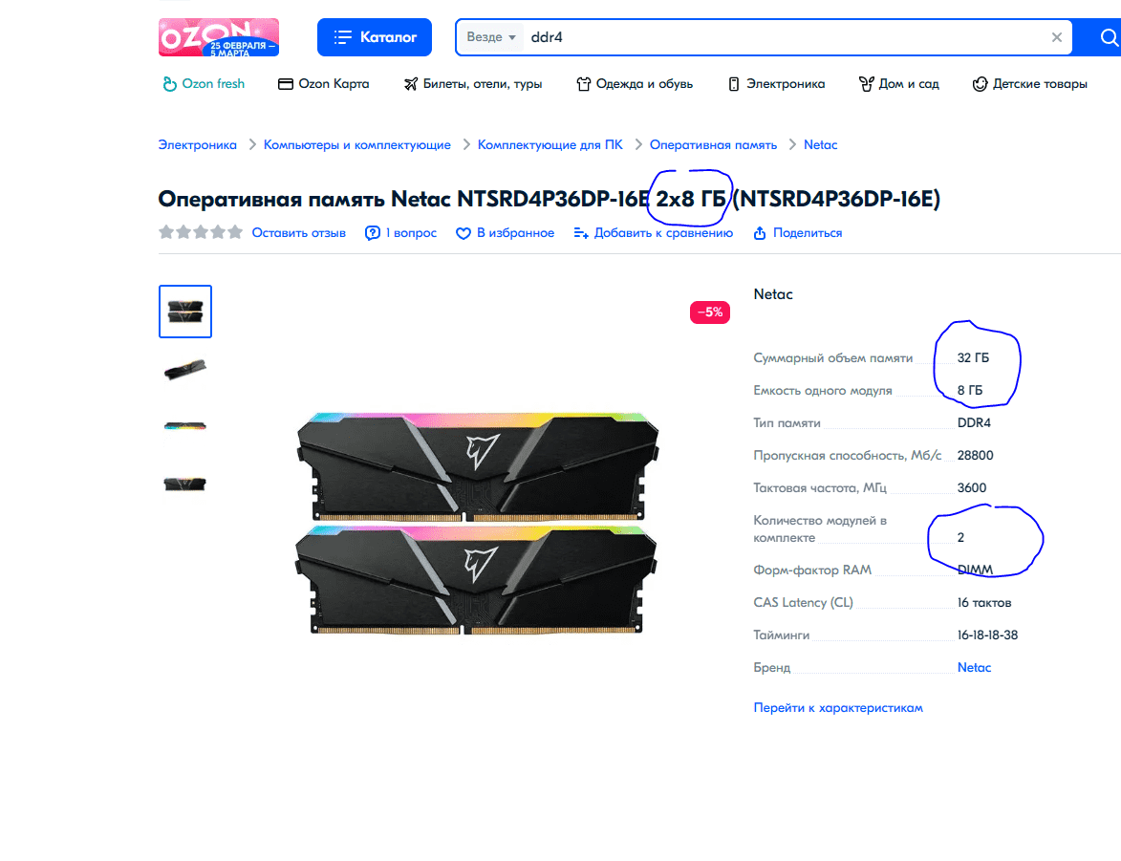Viewport: 1121px width, 861px height.
Task: Open the Электроника category
Action: point(776,84)
